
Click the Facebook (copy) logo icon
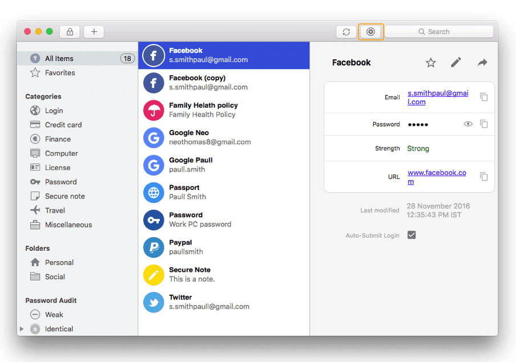pyautogui.click(x=154, y=83)
